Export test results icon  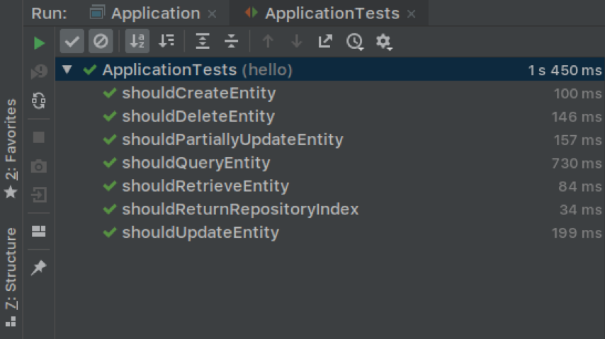(x=325, y=41)
